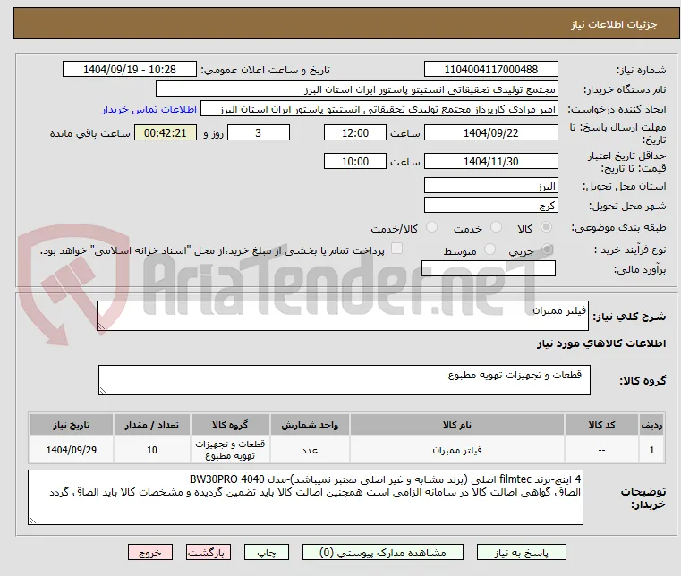Click the announcement date field 1404/09/19 - 10:28

click(130, 70)
